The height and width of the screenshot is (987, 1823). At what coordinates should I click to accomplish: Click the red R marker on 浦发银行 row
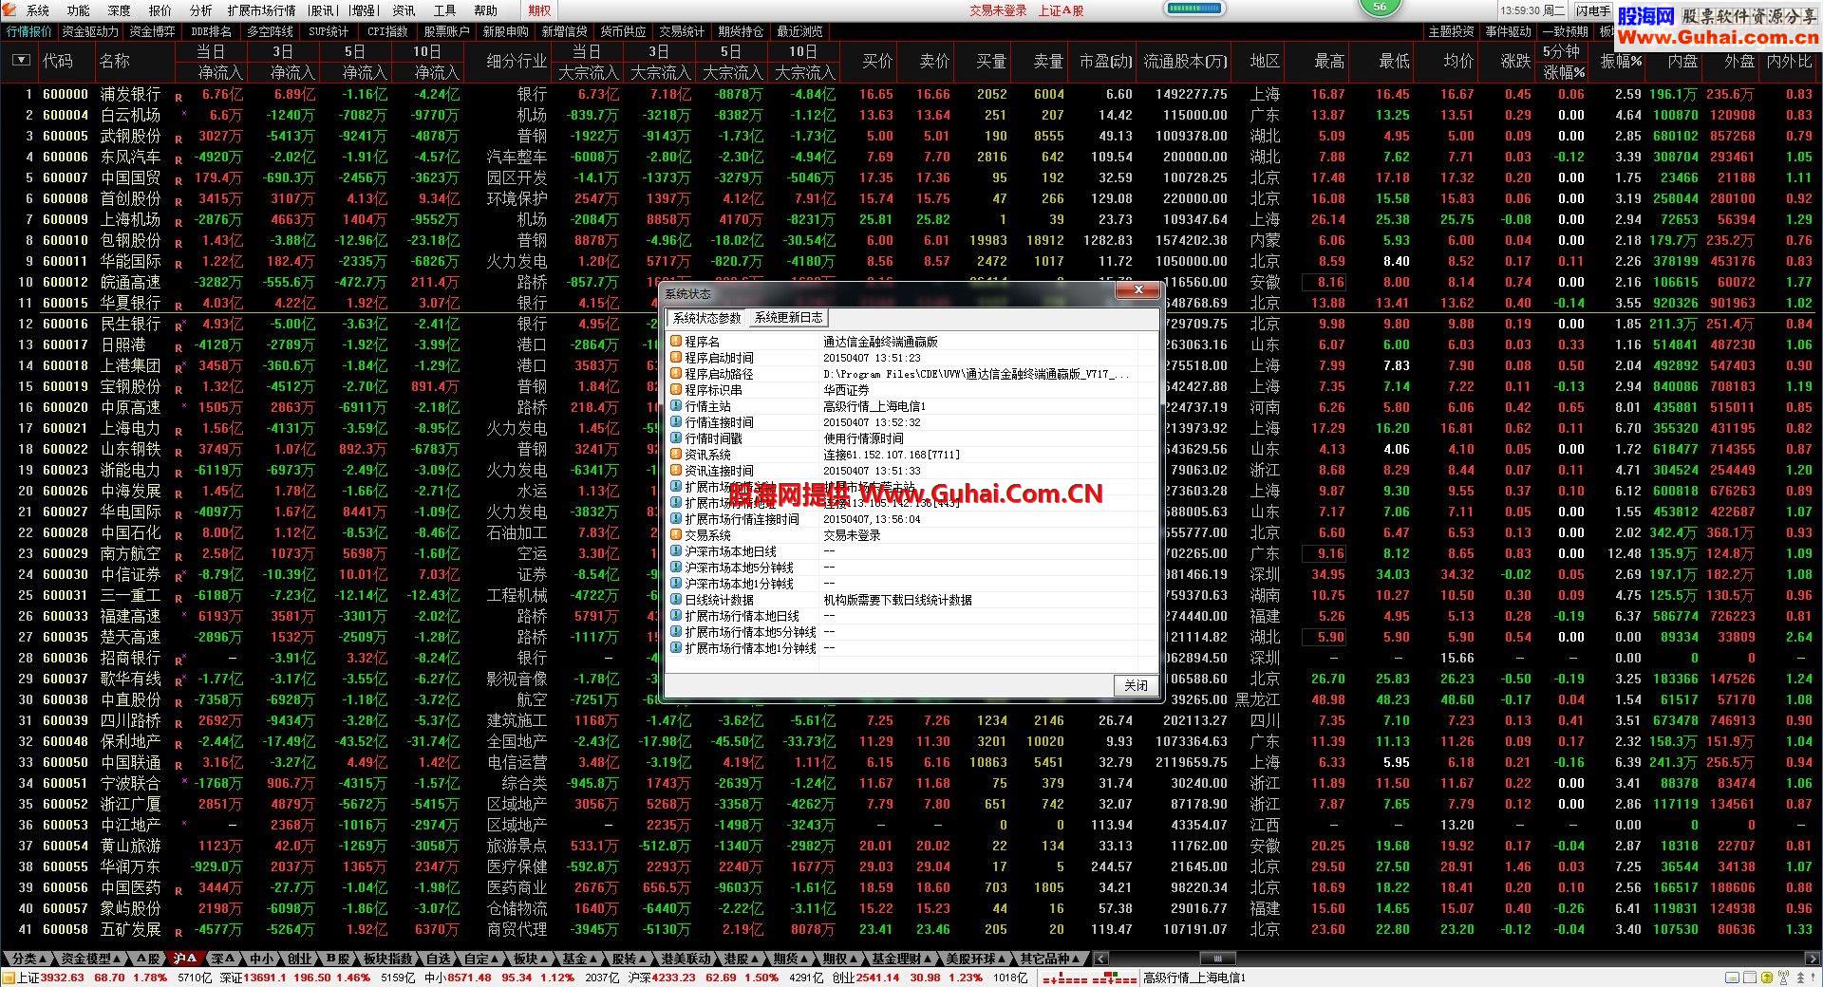[179, 97]
